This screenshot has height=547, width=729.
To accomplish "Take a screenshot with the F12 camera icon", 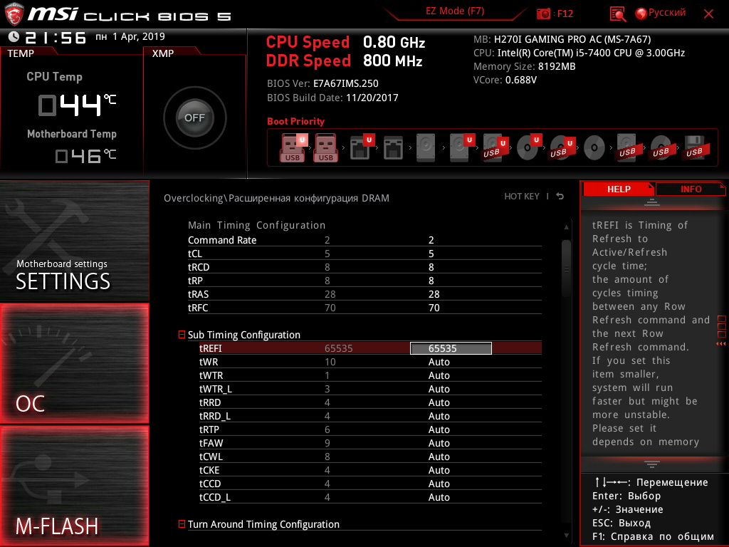I will 543,14.
